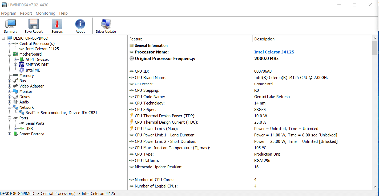
Task: Select the Ports tree item
Action: [x=24, y=118]
